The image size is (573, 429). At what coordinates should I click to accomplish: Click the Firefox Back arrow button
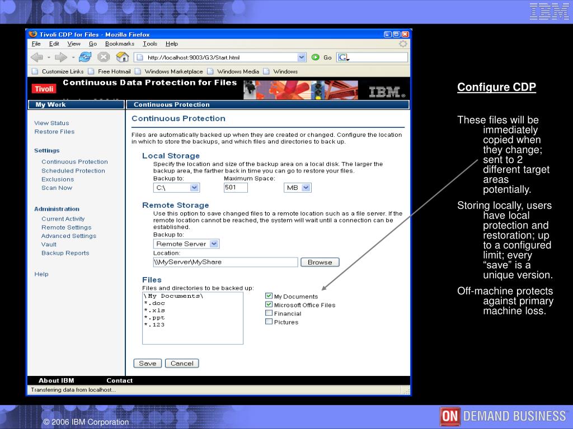coord(37,58)
